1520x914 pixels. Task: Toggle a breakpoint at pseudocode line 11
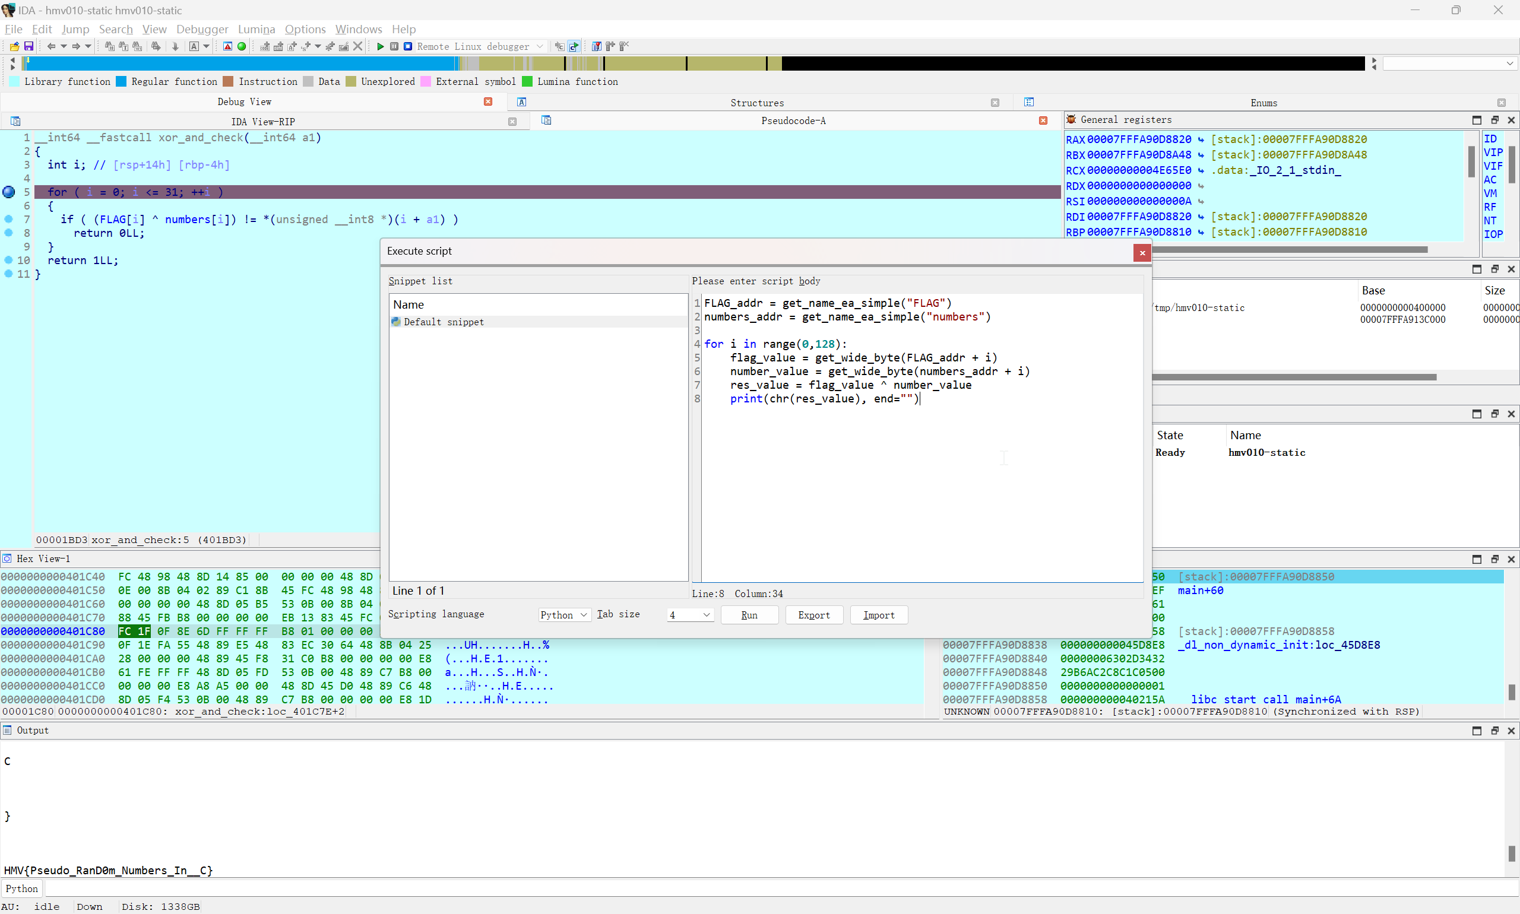point(9,274)
